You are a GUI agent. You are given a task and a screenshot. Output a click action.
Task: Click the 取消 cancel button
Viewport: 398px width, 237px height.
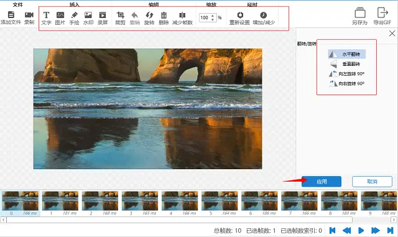[372, 182]
